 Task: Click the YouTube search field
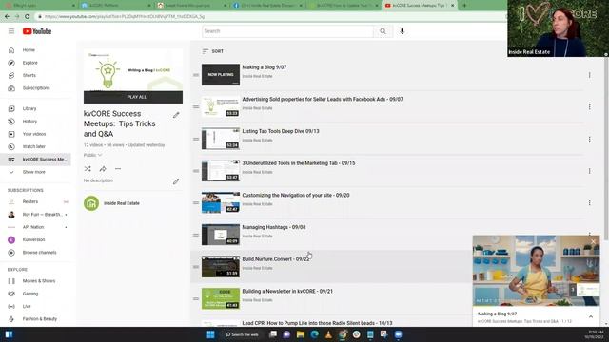click(287, 31)
